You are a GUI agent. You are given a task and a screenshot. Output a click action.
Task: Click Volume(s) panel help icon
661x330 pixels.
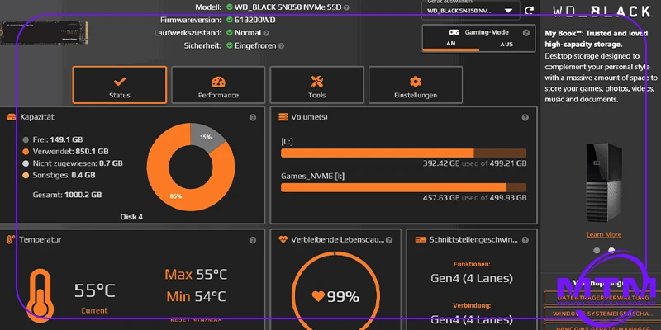(525, 117)
